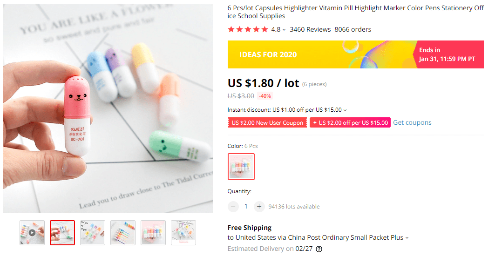
Task: Select the 6 Pcs color swatch
Action: click(x=241, y=166)
